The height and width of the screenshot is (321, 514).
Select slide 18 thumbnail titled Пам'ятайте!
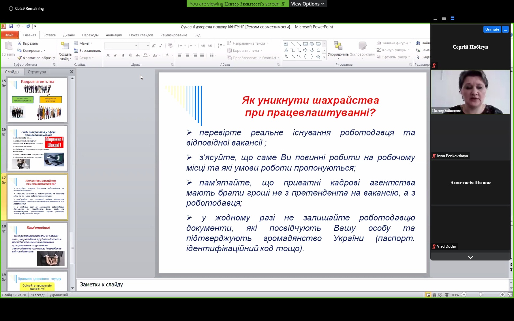[37, 245]
